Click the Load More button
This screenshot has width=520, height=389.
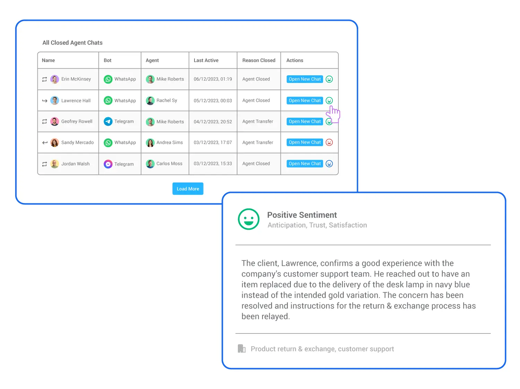(188, 188)
